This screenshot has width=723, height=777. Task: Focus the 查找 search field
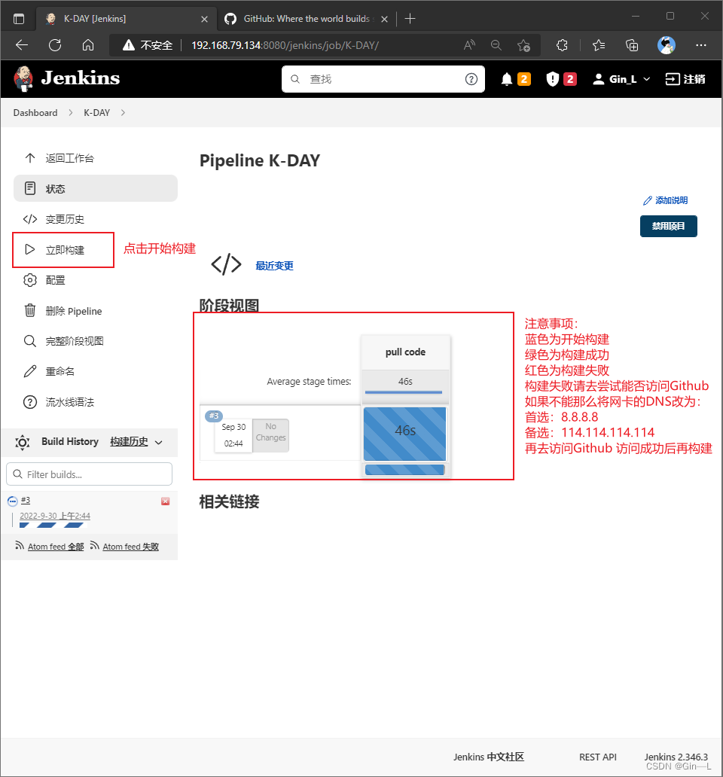pyautogui.click(x=383, y=79)
